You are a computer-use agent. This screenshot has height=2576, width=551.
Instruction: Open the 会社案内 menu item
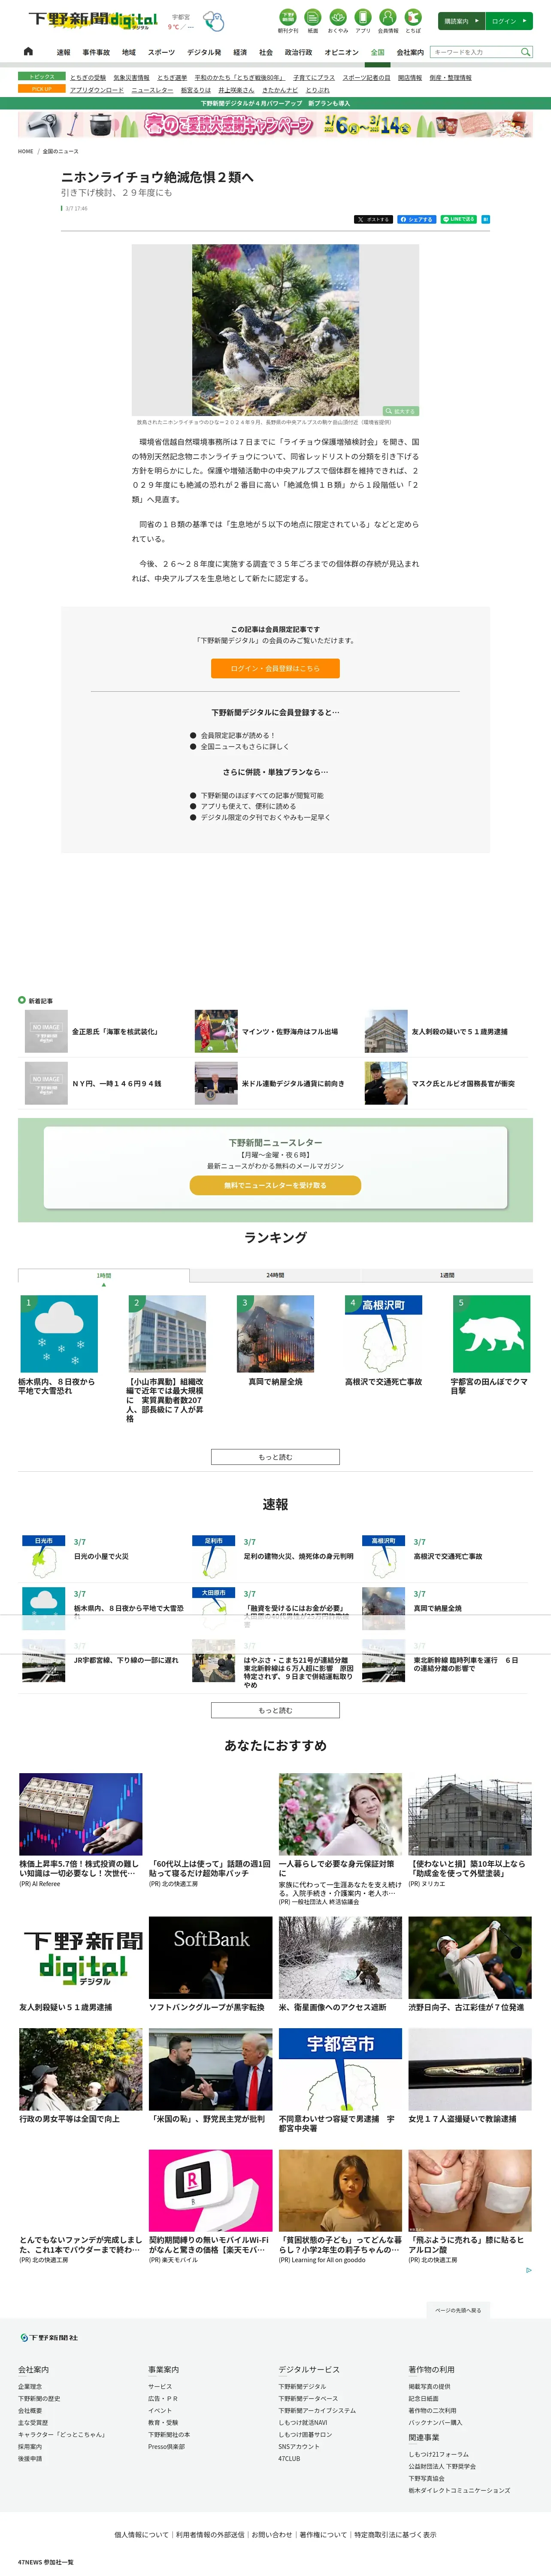point(410,52)
